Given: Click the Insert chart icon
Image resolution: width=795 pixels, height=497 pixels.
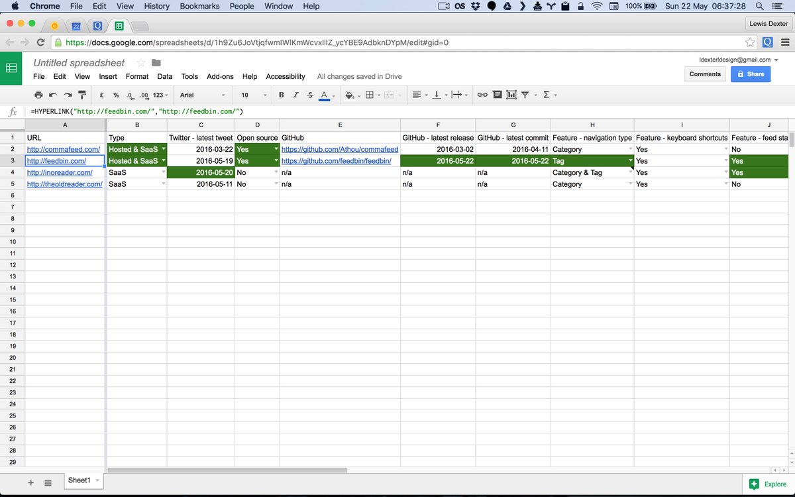Looking at the screenshot, I should [511, 95].
